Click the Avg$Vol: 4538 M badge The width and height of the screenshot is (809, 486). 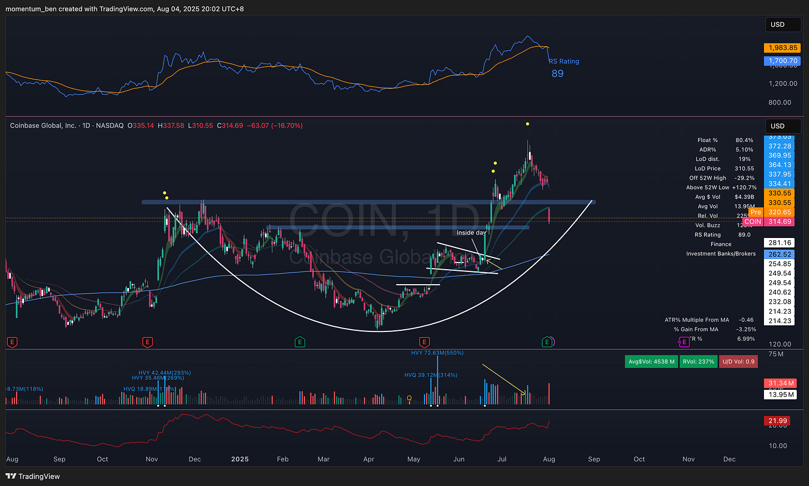651,361
